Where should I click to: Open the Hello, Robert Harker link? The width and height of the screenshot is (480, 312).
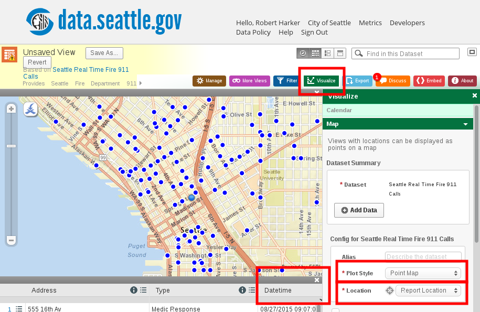(x=268, y=23)
